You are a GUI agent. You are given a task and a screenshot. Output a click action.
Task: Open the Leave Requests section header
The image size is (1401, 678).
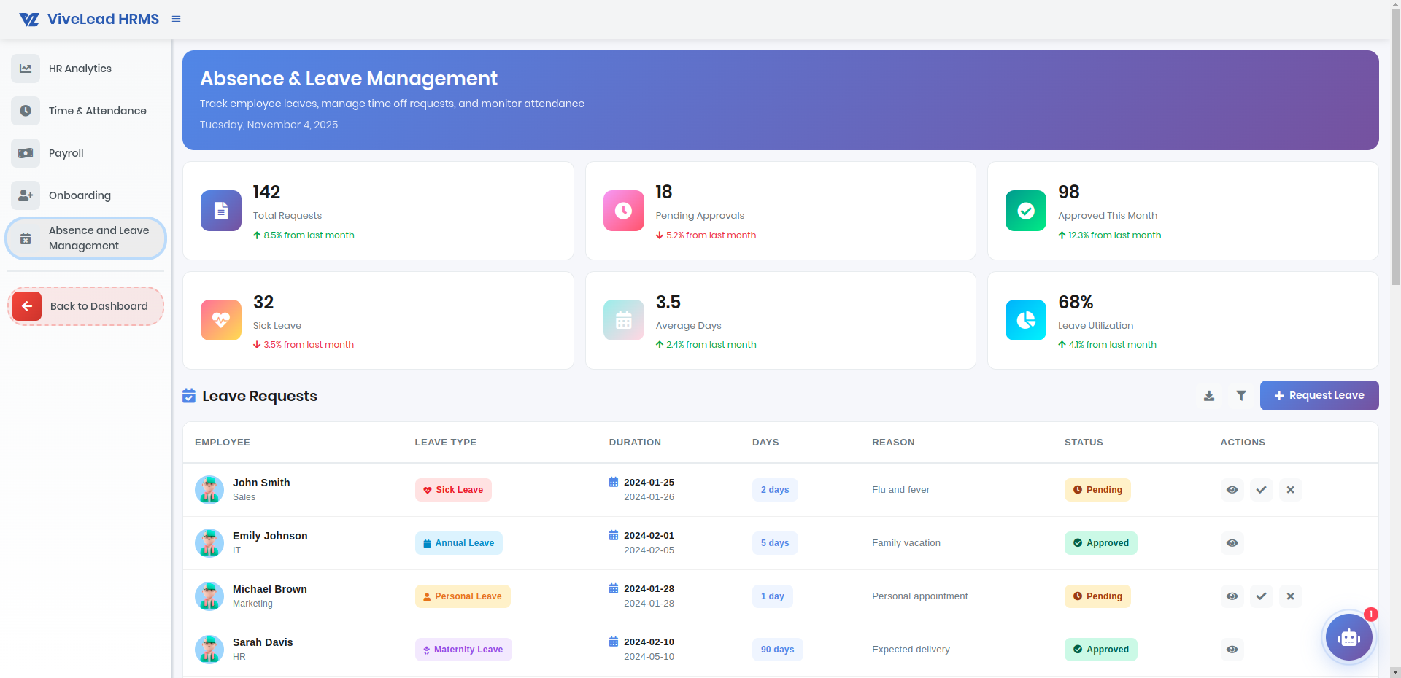259,396
